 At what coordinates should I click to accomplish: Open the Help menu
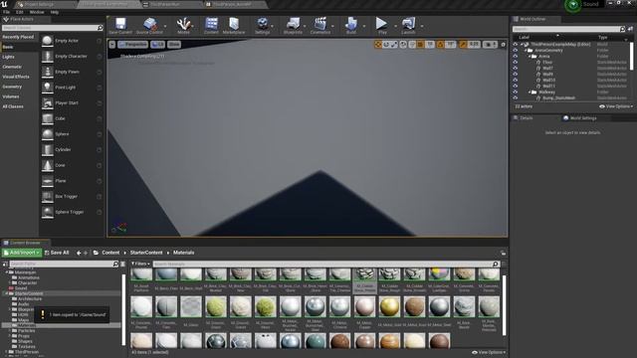click(x=55, y=12)
